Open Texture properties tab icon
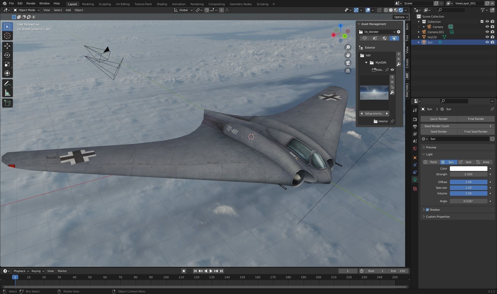 point(415,189)
